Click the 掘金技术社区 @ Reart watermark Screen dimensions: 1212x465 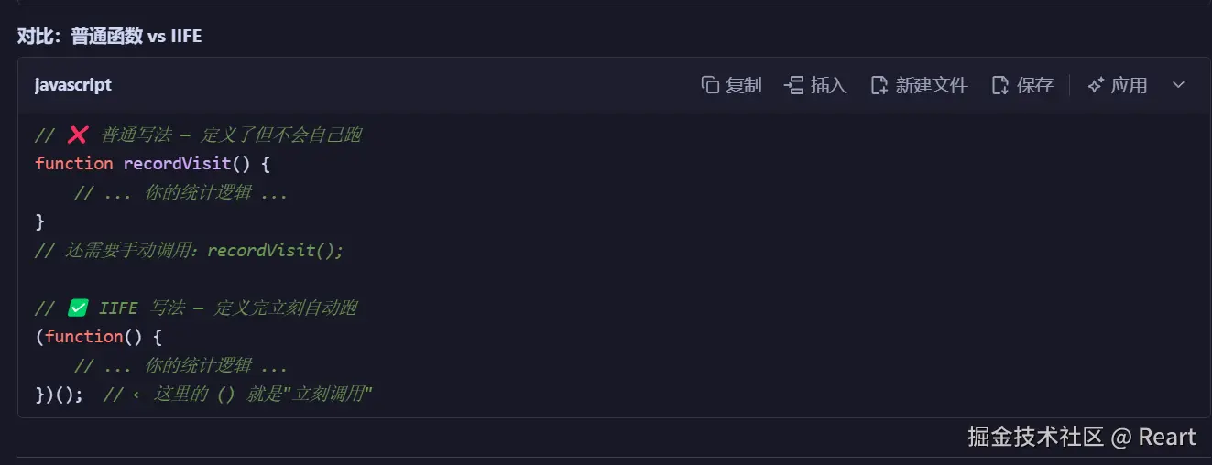(1082, 437)
